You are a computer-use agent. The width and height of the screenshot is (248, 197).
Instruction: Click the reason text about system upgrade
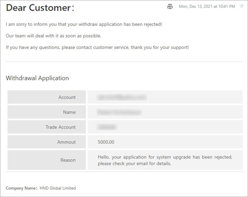click(x=165, y=160)
